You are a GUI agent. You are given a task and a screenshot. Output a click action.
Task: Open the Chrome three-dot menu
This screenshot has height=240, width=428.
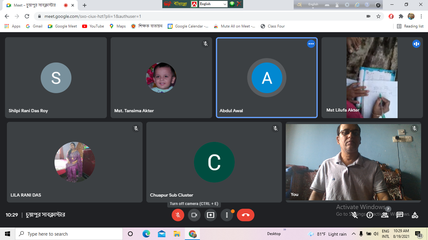[420, 16]
